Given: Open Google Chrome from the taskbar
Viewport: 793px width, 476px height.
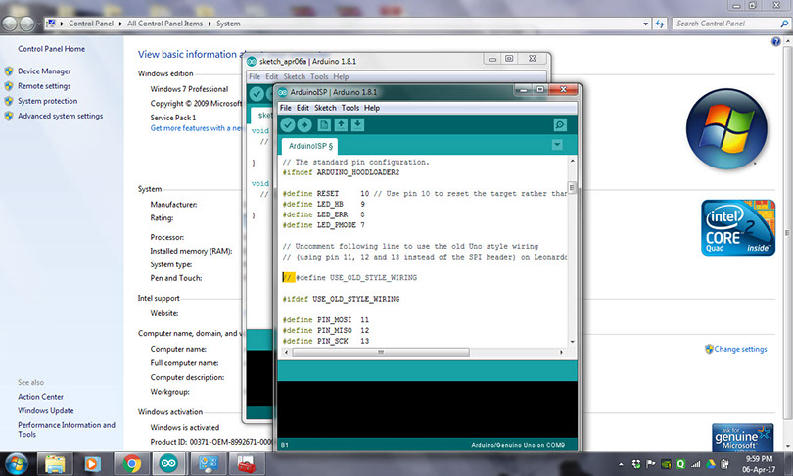Looking at the screenshot, I should pyautogui.click(x=131, y=464).
